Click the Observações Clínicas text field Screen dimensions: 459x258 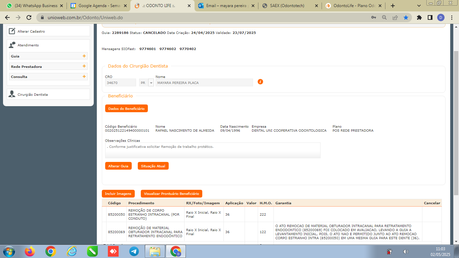(x=212, y=150)
